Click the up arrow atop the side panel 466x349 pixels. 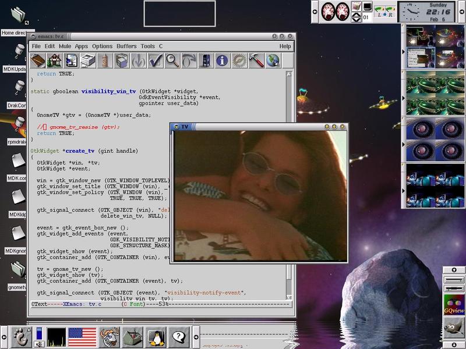(454, 270)
